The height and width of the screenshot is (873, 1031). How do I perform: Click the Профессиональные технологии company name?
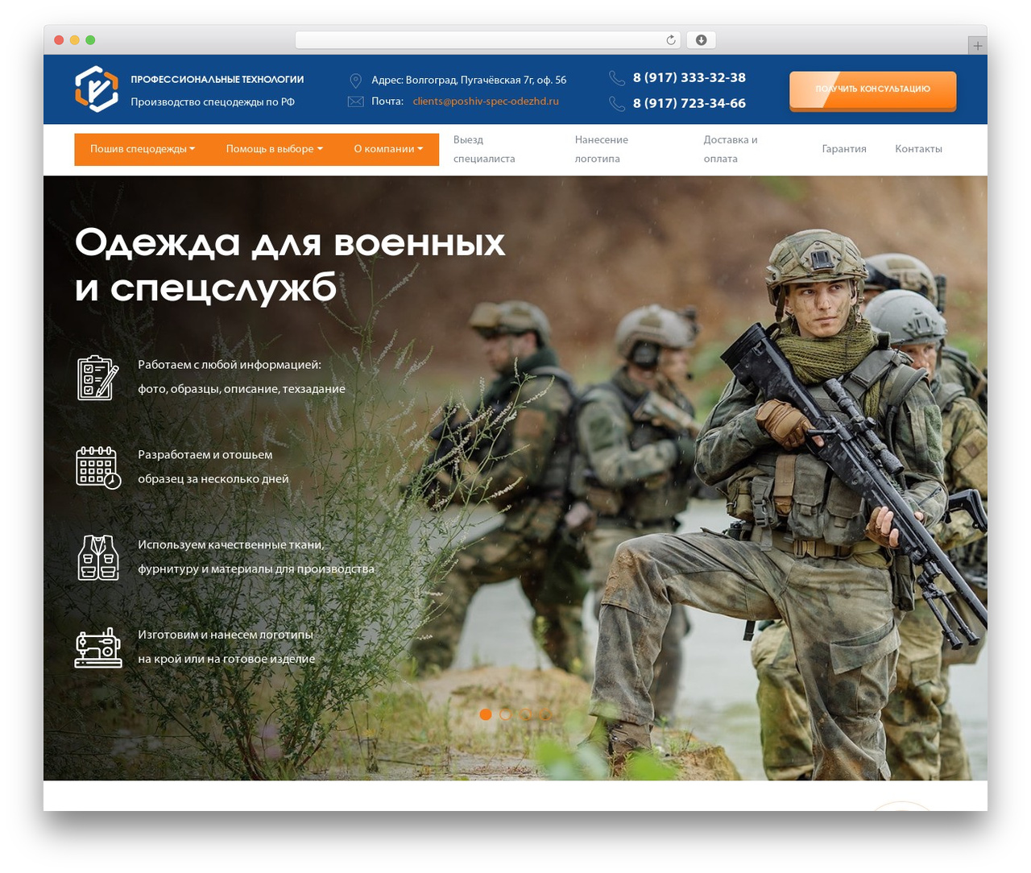[x=217, y=80]
